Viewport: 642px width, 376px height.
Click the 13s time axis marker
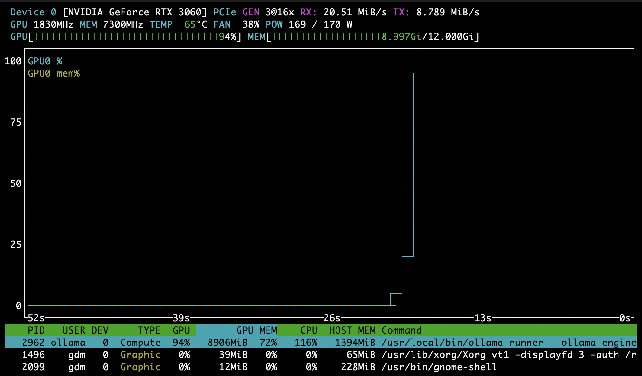tap(482, 318)
